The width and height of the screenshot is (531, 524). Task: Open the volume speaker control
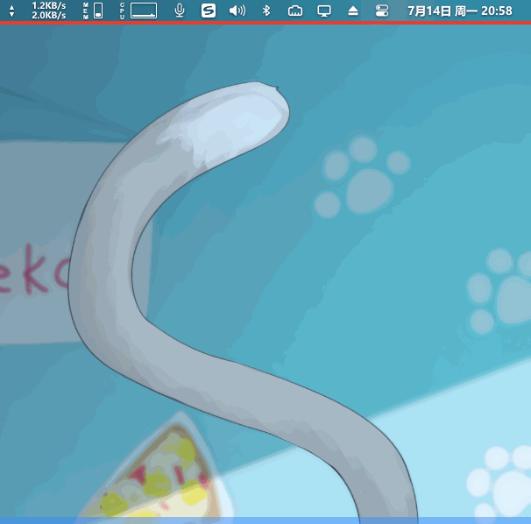(237, 11)
